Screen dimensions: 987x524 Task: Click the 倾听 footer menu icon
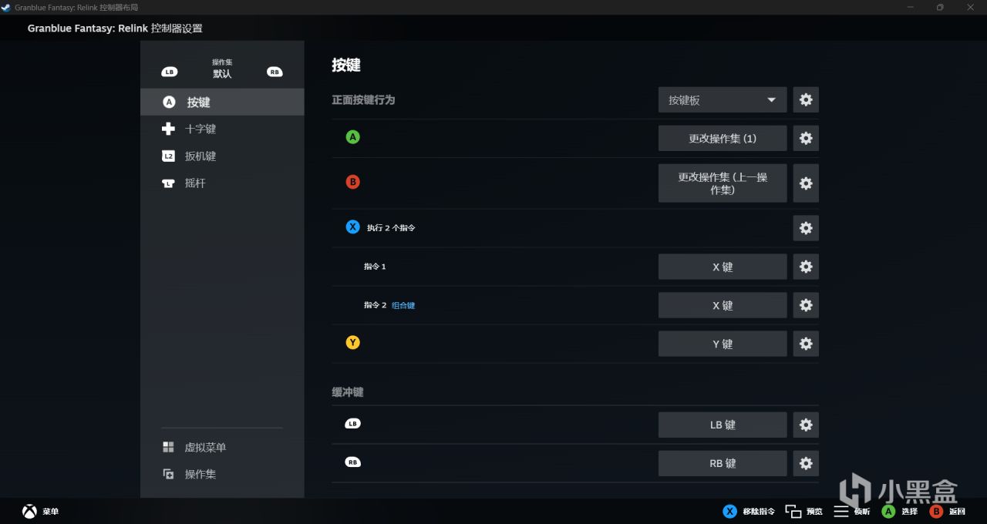tap(841, 511)
